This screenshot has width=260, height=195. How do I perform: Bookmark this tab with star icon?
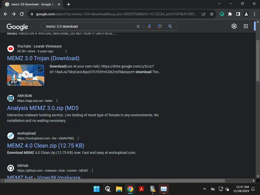click(x=212, y=14)
